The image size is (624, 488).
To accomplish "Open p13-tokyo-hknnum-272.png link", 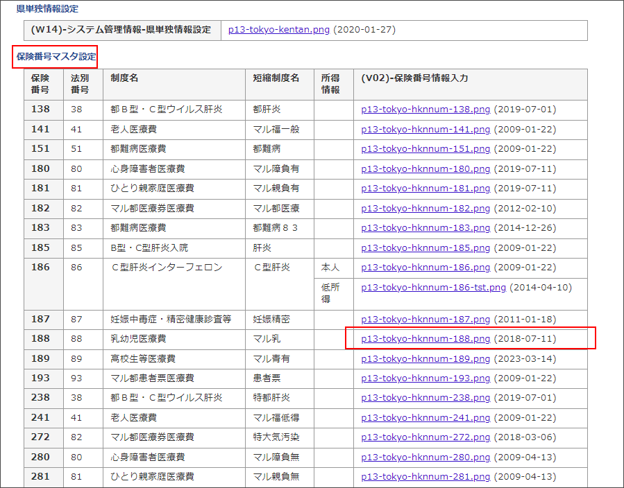I will coord(425,437).
